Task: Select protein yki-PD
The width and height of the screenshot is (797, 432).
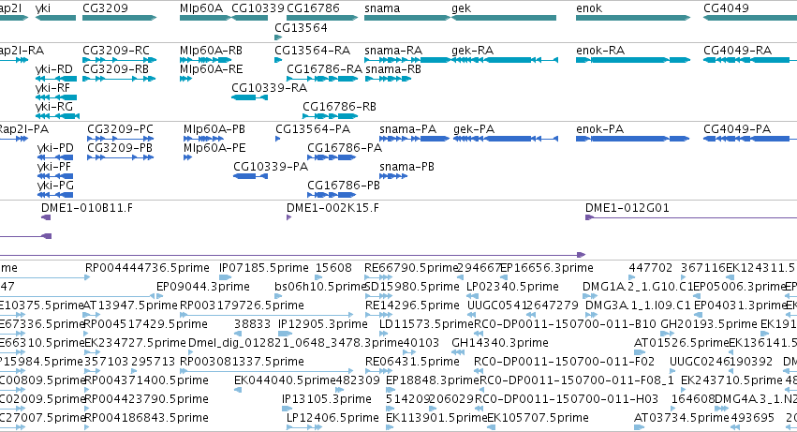Action: [x=55, y=148]
